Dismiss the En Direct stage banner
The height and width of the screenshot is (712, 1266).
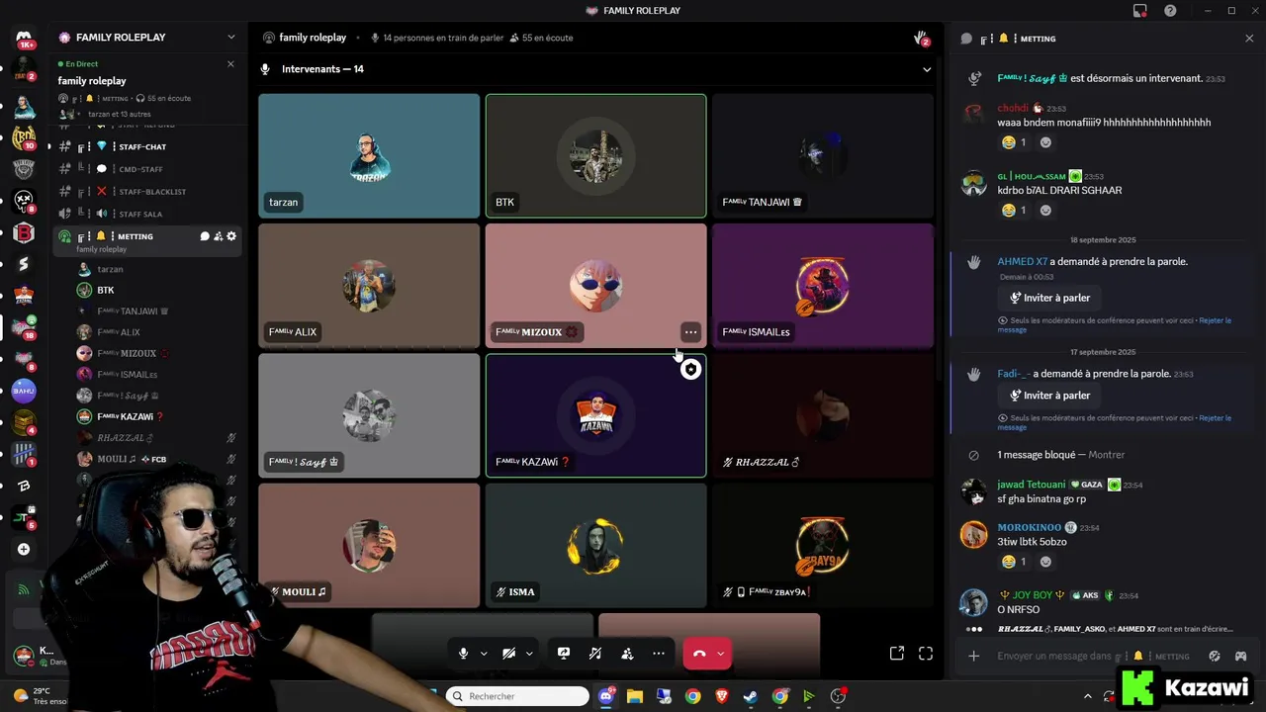[230, 63]
